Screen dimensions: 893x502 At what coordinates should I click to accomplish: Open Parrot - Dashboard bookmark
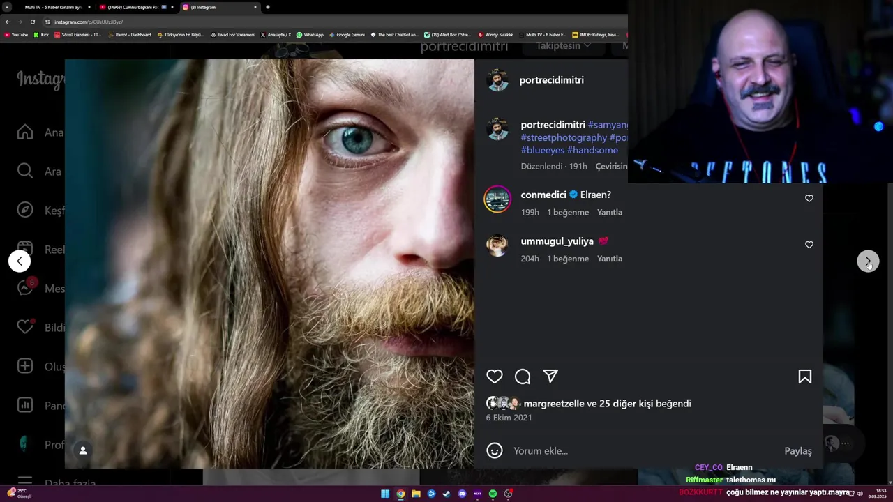pyautogui.click(x=130, y=35)
